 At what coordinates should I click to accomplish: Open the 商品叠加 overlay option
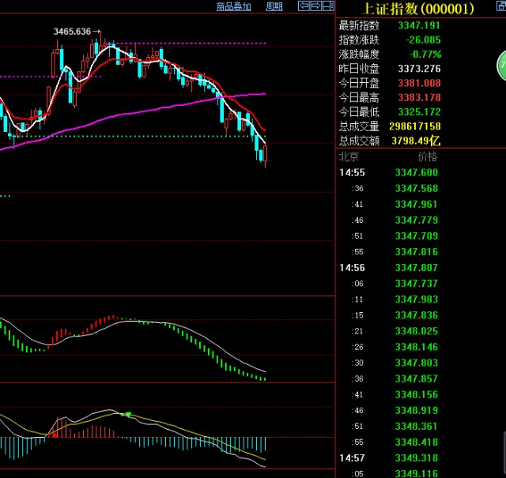233,6
